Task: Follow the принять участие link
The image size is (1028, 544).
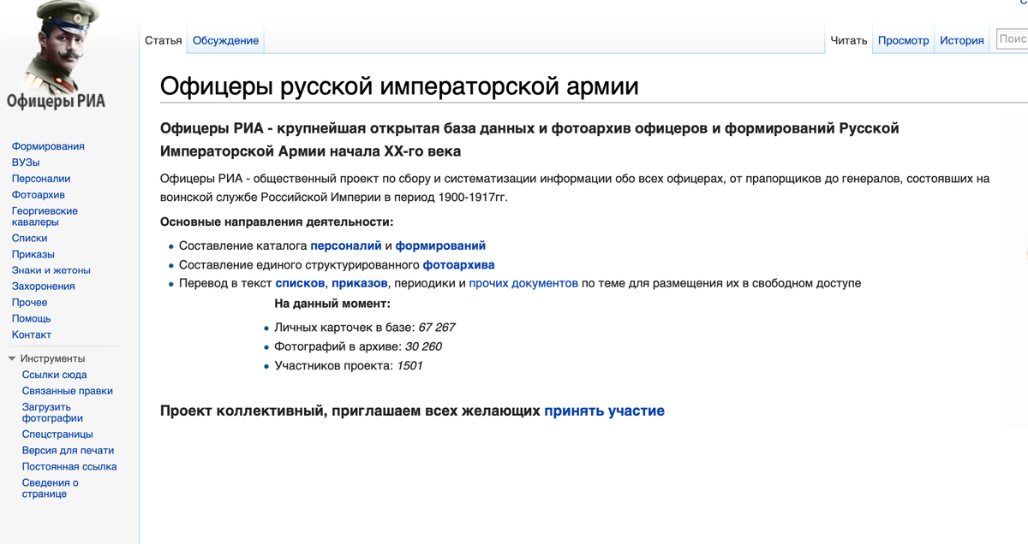Action: tap(605, 411)
